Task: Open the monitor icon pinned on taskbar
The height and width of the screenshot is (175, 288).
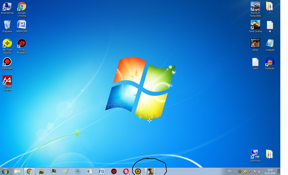Action: (53, 171)
